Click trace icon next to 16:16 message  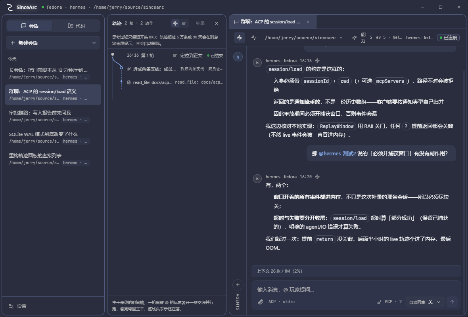317,61
